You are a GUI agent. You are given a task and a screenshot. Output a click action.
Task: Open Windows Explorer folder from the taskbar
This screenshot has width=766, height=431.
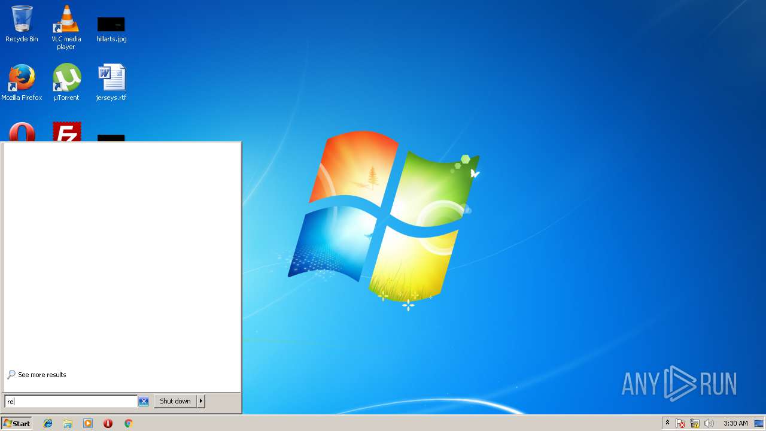click(x=68, y=423)
